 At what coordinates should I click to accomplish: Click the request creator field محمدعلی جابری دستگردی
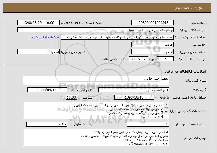pos(117,37)
